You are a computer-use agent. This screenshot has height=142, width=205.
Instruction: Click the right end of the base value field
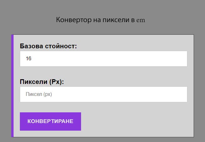pyautogui.click(x=183, y=59)
